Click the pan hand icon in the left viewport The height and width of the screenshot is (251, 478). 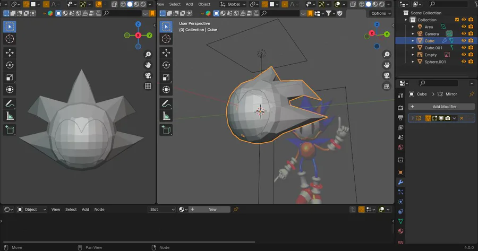click(148, 65)
